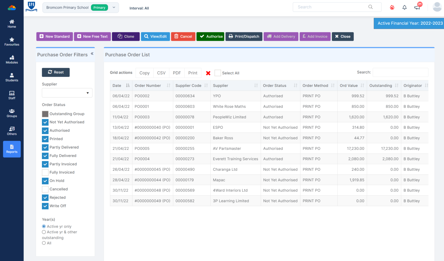Click the View/Edit button

point(155,36)
